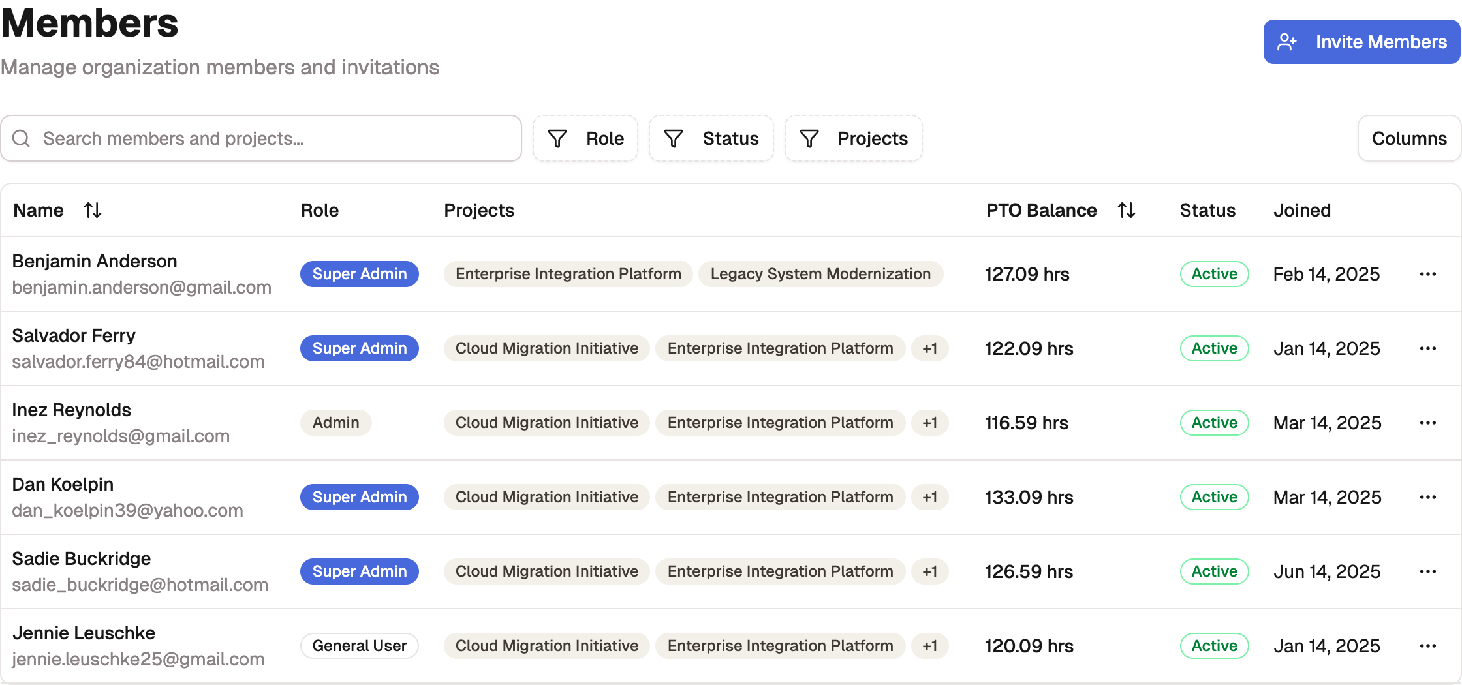Open actions menu for Sadie Buckridge
Image resolution: width=1462 pixels, height=685 pixels.
(1428, 571)
